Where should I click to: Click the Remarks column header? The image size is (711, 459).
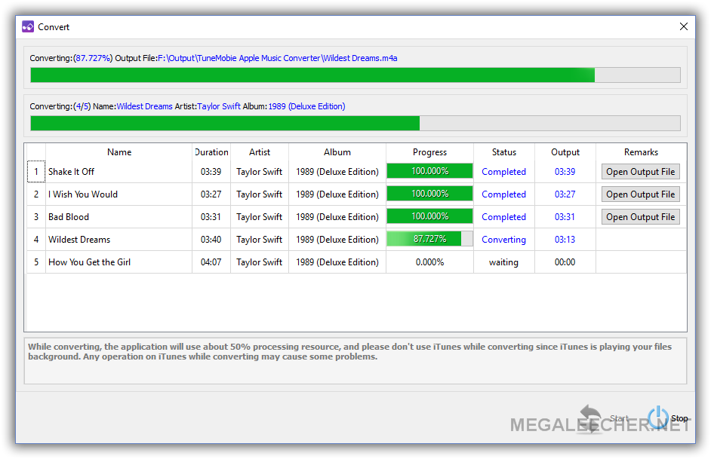(x=641, y=152)
